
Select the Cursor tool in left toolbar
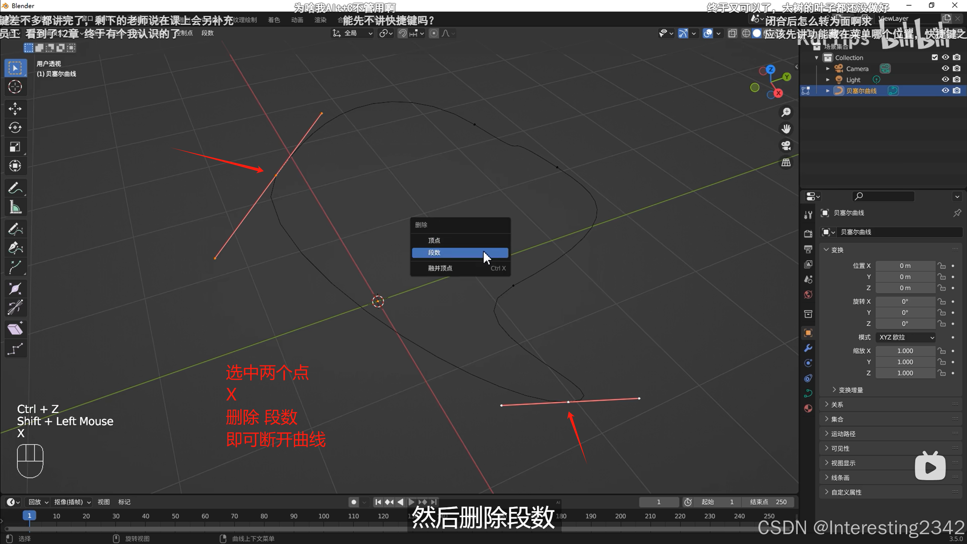coord(15,87)
